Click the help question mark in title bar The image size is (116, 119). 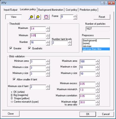click(x=104, y=3)
